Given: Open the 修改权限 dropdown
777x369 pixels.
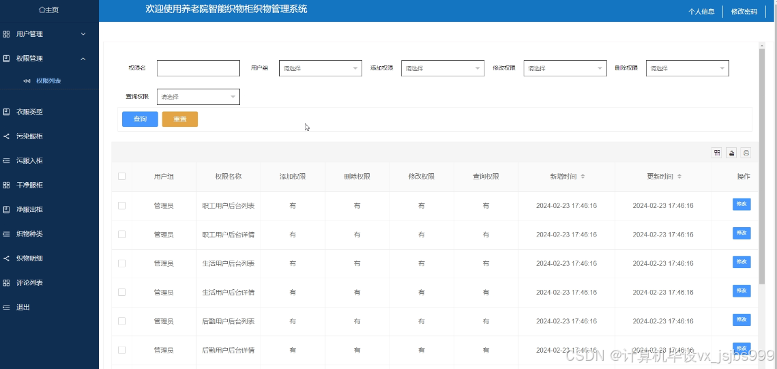Looking at the screenshot, I should point(566,68).
